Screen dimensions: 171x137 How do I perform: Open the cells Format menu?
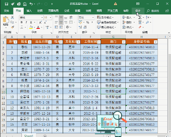[x=128, y=27]
